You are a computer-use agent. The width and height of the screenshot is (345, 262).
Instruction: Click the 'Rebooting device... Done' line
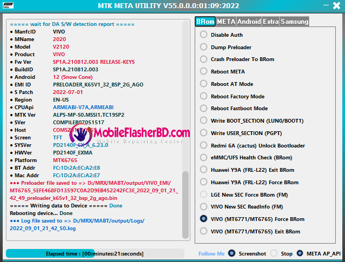click(41, 213)
